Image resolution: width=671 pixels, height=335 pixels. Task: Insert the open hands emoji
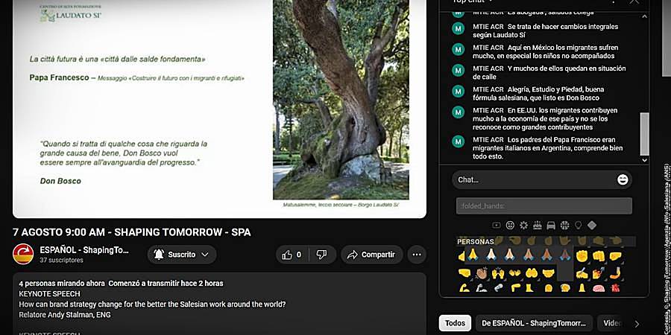click(x=514, y=272)
